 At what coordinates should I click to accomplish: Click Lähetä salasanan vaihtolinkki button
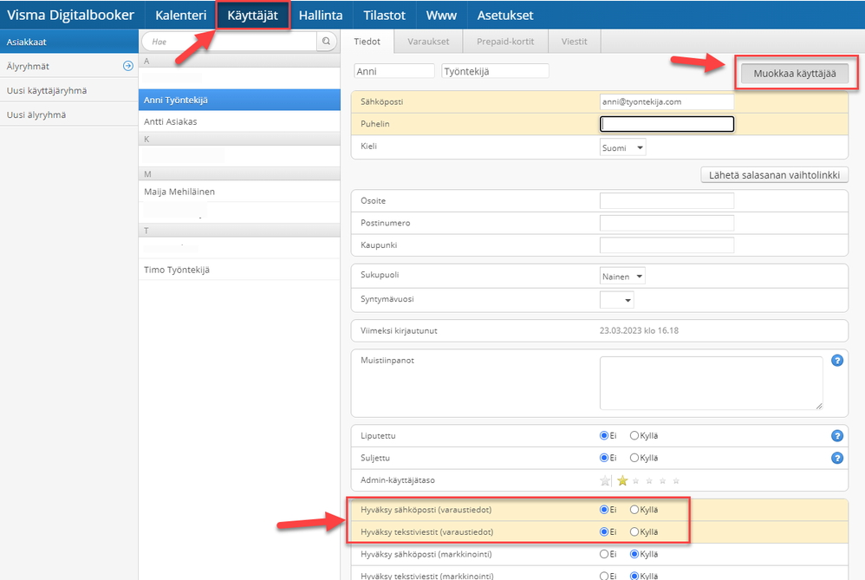(x=774, y=175)
